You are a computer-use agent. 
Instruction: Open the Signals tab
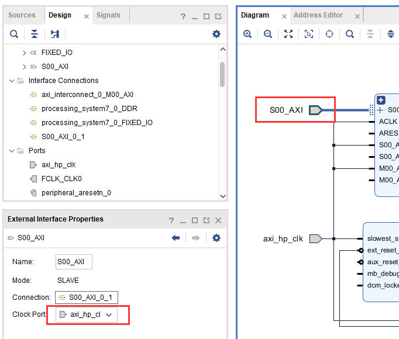(x=108, y=15)
